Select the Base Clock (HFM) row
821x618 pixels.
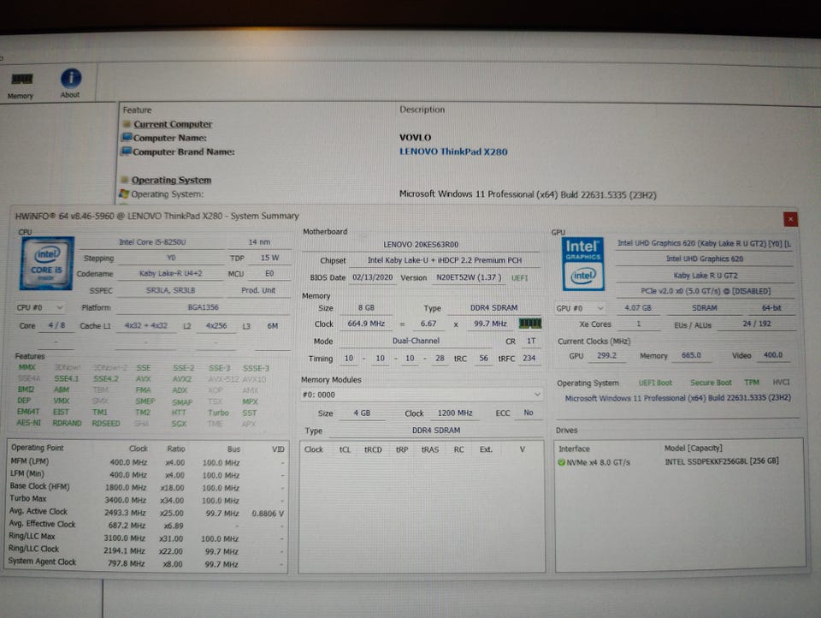pyautogui.click(x=146, y=487)
